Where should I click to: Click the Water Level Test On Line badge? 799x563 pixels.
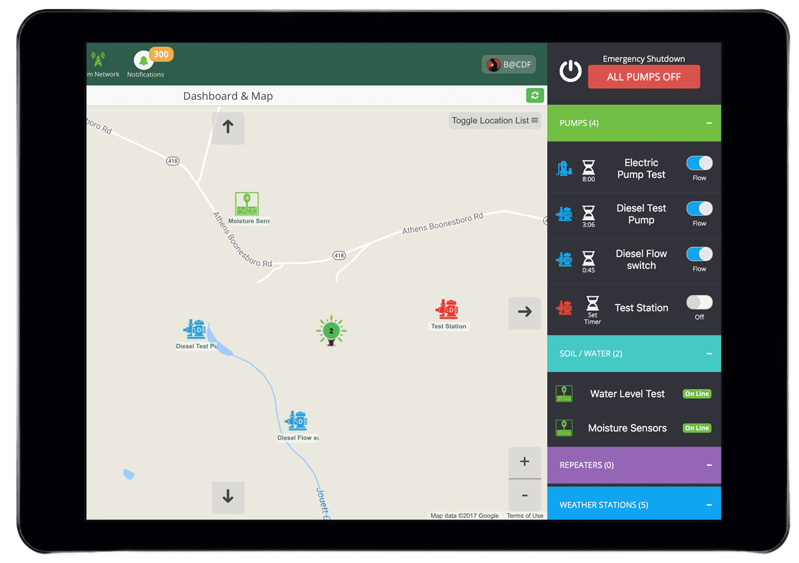click(697, 394)
